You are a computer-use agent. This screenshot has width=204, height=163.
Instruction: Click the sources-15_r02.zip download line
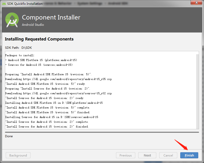[x=58, y=93]
